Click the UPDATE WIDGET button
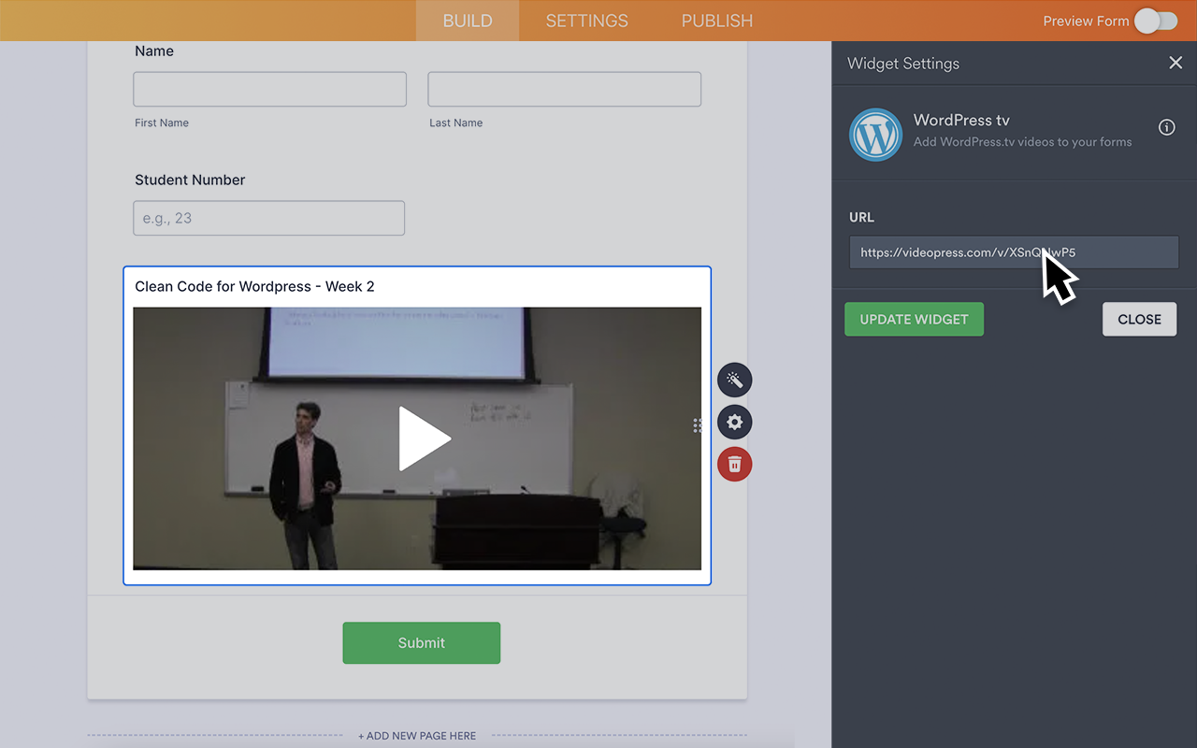 coord(914,319)
